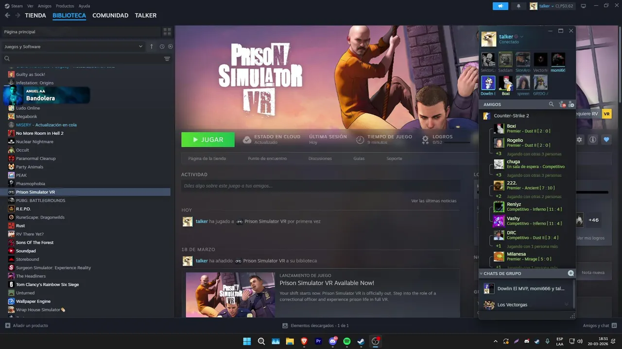Screen dimensions: 622x349
Task: Collapse CHATS DE GRUPO section
Action: pyautogui.click(x=481, y=273)
